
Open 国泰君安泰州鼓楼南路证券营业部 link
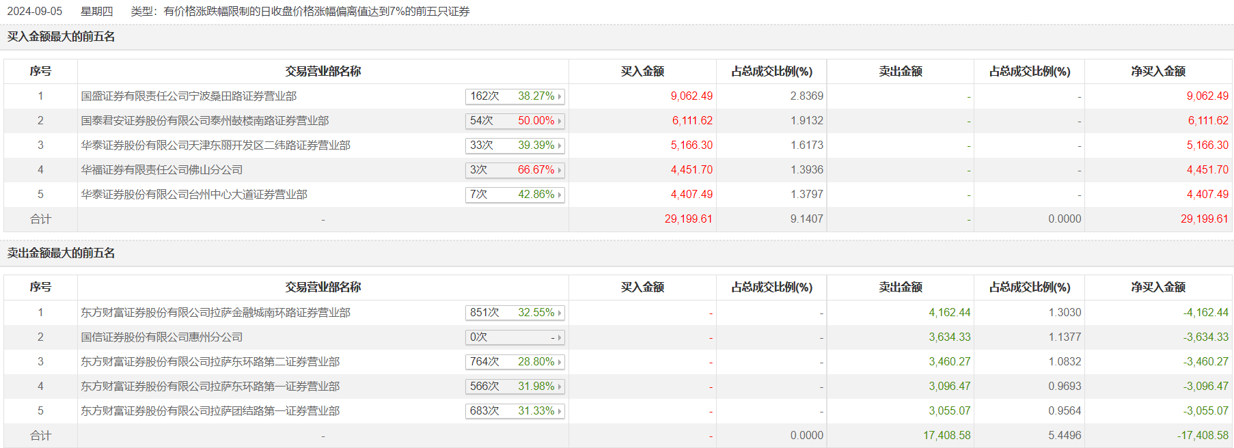point(205,121)
